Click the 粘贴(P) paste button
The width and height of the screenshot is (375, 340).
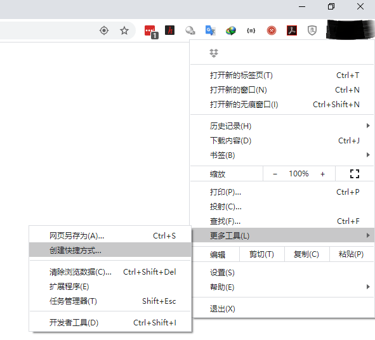(352, 254)
